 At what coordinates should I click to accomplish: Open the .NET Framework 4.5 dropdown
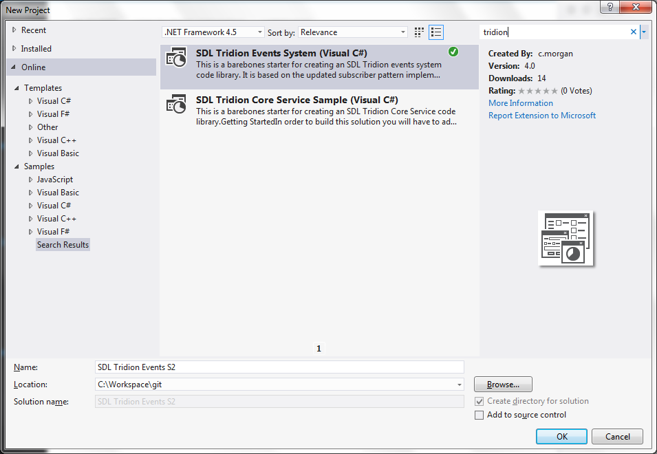pos(213,32)
